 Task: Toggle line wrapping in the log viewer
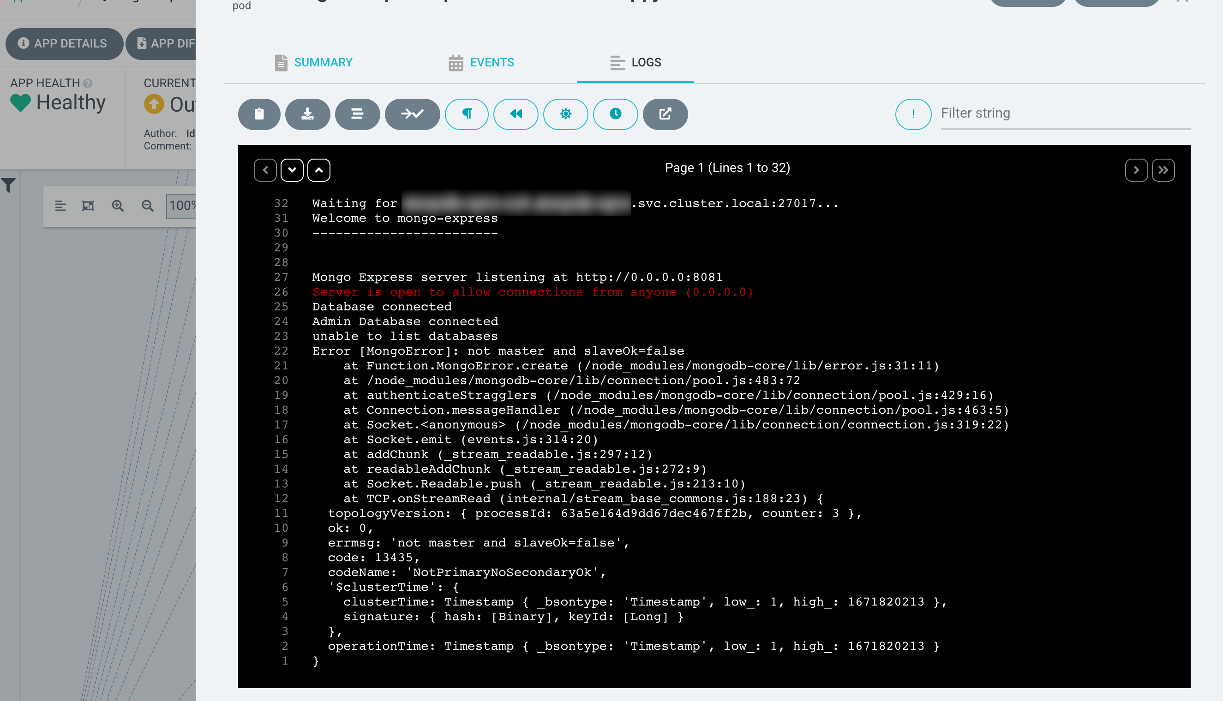(x=357, y=114)
